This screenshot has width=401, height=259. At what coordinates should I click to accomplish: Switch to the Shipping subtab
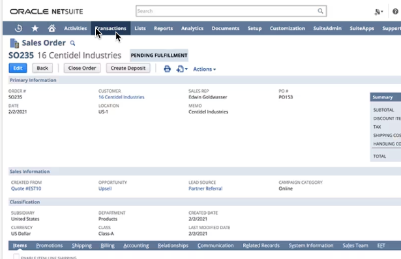[82, 245]
